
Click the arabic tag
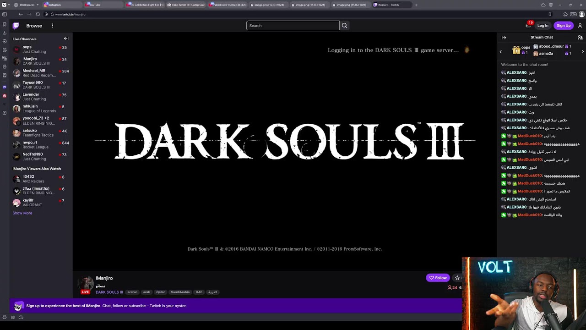tap(132, 292)
